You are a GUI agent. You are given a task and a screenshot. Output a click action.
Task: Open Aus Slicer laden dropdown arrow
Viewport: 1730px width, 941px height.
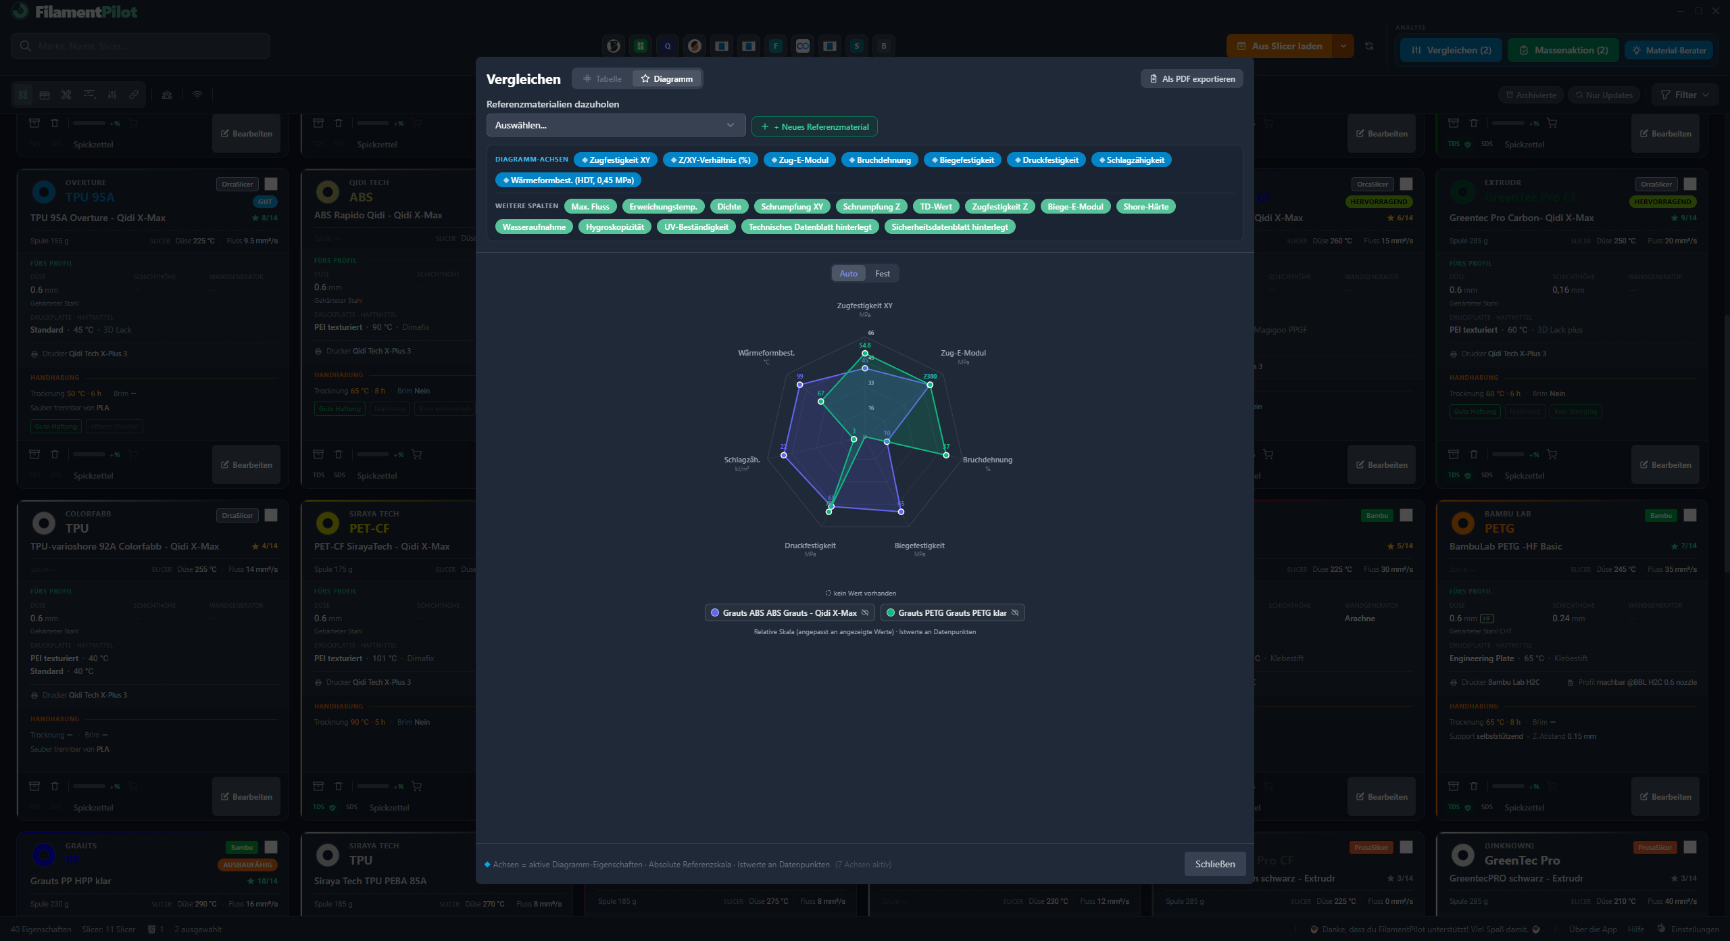1343,46
